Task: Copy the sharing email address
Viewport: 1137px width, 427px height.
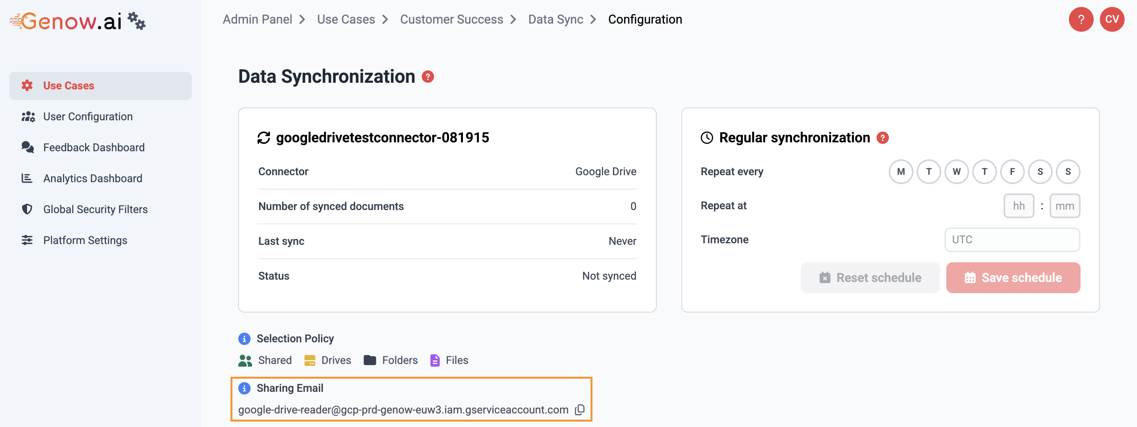Action: click(580, 409)
